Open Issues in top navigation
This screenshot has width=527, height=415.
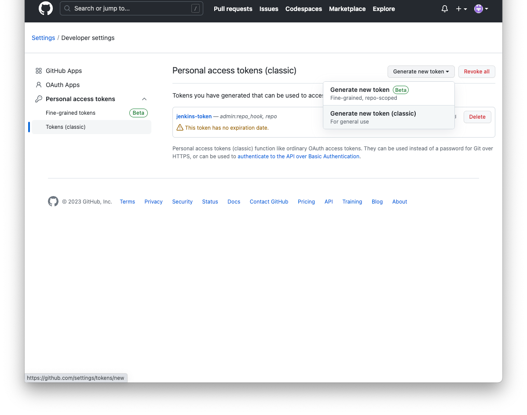[x=268, y=9]
